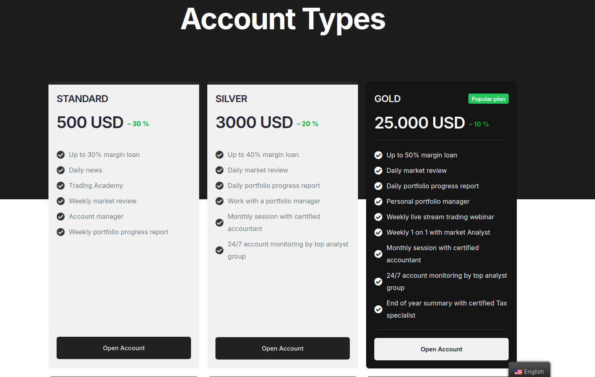Click checkmark icon beside 'Weekly live stream trading webinar'

(378, 217)
